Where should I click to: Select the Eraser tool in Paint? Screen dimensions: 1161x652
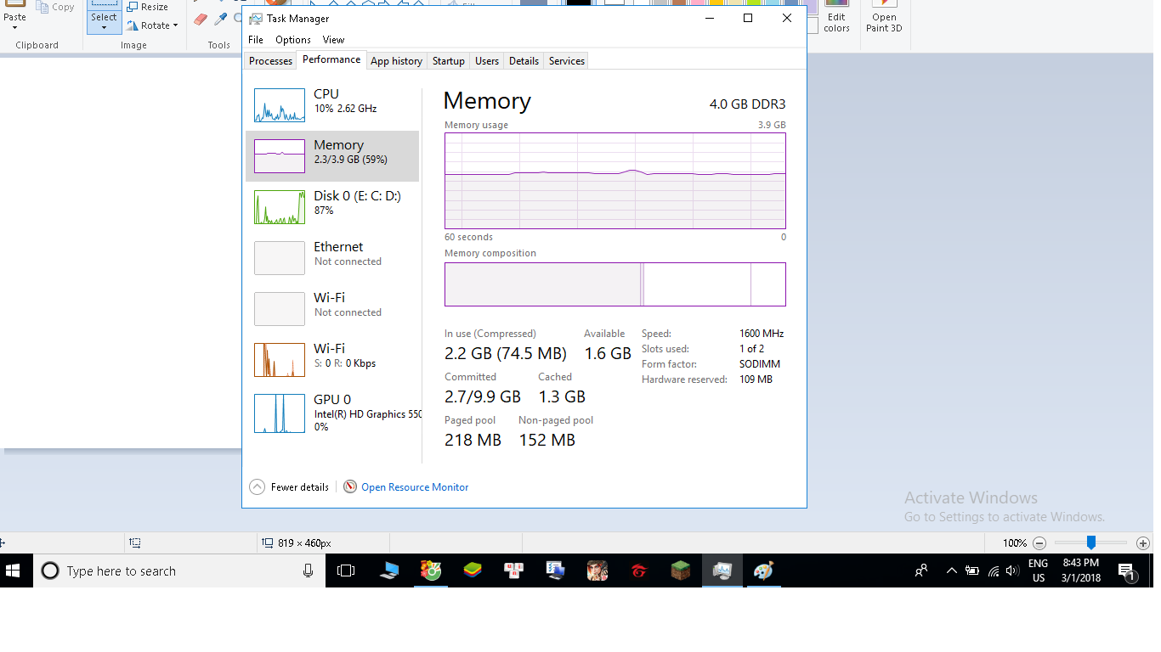point(201,19)
